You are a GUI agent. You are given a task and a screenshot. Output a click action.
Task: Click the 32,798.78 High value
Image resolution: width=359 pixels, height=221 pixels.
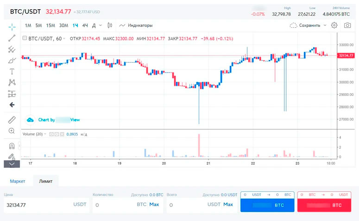281,14
